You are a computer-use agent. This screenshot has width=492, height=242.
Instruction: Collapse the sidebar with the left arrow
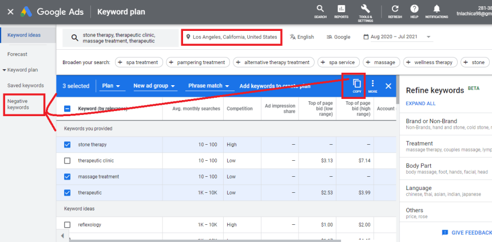pyautogui.click(x=62, y=236)
